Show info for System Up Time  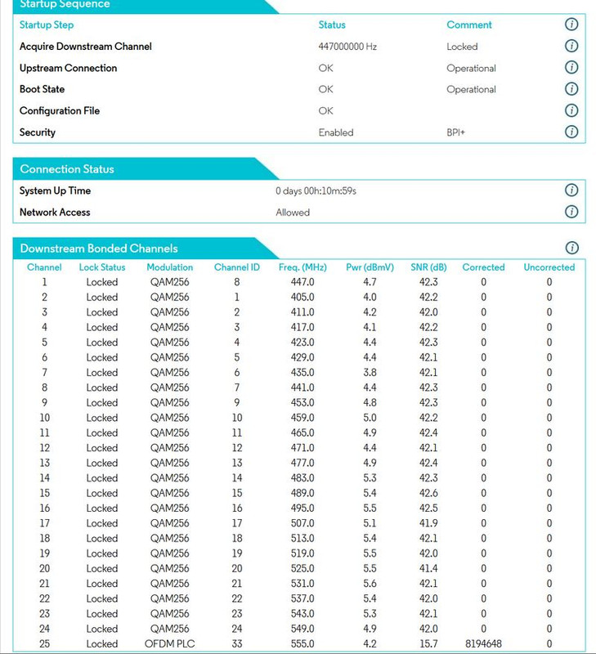click(x=571, y=190)
